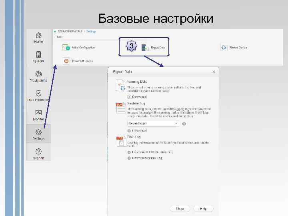This screenshot has width=288, height=216.
Task: Go to Provisioning in the sidebar
Action: coord(38,76)
